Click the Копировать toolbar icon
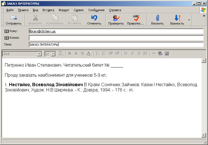This screenshot has width=208, height=145. pos(55,18)
